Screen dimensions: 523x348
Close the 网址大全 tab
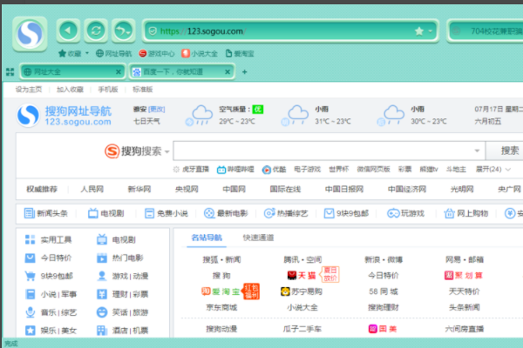point(118,71)
